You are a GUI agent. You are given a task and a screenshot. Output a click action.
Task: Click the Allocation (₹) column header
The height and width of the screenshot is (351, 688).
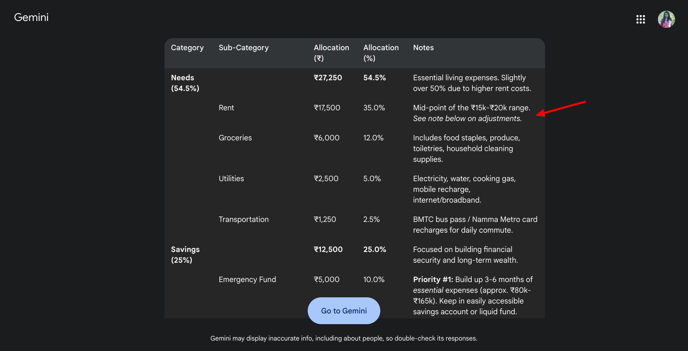(x=331, y=53)
